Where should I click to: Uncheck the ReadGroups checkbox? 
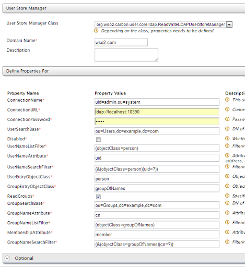click(x=98, y=197)
